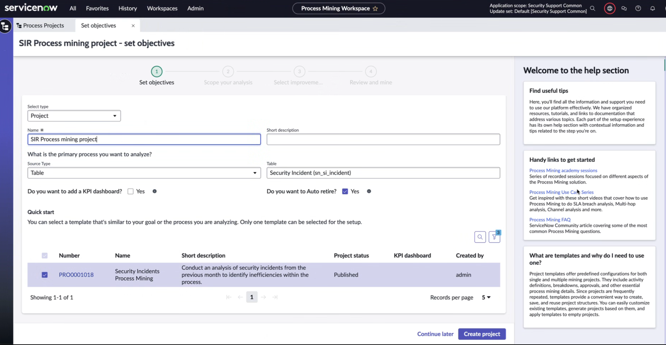The width and height of the screenshot is (666, 345).
Task: Click the Create project button
Action: click(482, 334)
